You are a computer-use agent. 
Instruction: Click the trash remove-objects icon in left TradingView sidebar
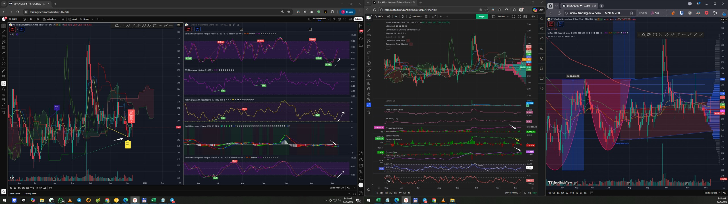pyautogui.click(x=4, y=112)
